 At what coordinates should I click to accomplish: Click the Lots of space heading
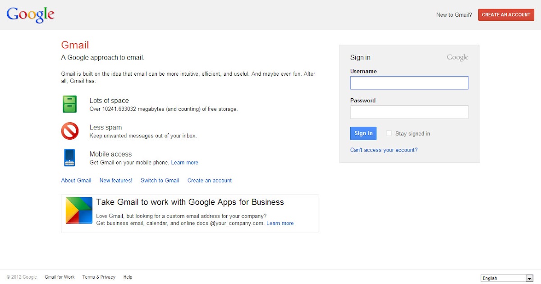109,101
